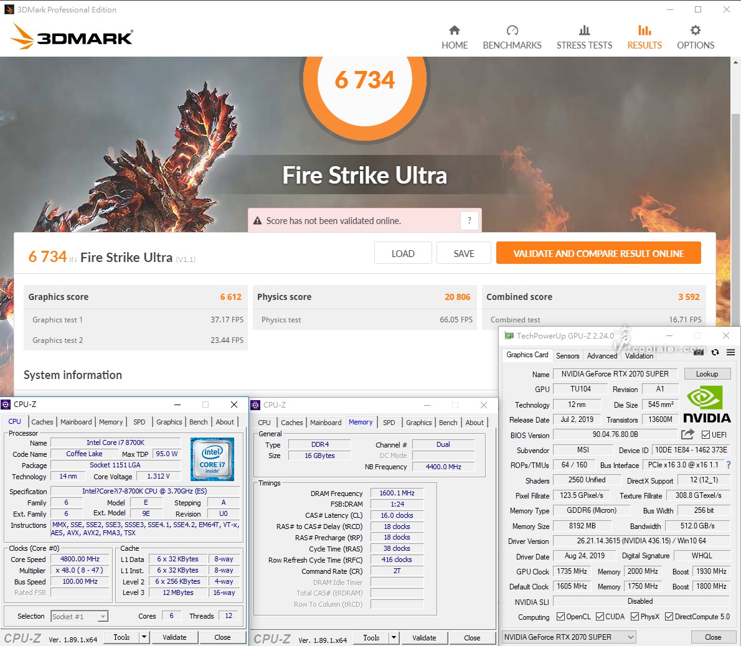Switch to Caches tab in the CPU-Z processor window
The height and width of the screenshot is (646, 741).
[x=42, y=422]
